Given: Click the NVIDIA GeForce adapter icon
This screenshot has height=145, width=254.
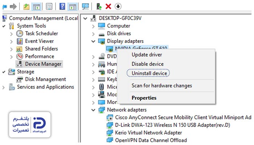Looking at the screenshot, I should [x=110, y=49].
